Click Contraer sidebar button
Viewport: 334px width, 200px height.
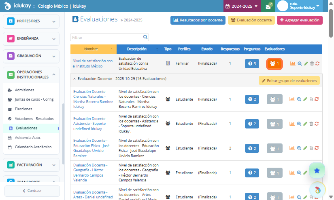click(x=32, y=191)
